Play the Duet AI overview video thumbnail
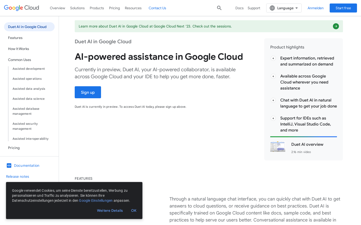Screen dimensions: 361x225 tap(278, 146)
